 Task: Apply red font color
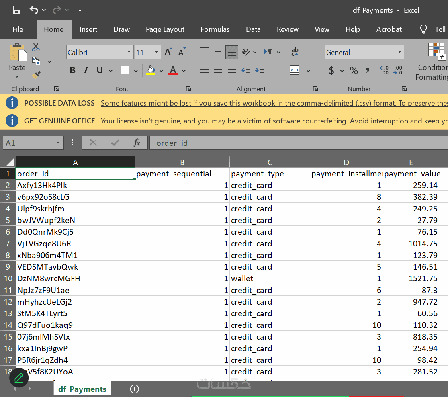[x=173, y=70]
